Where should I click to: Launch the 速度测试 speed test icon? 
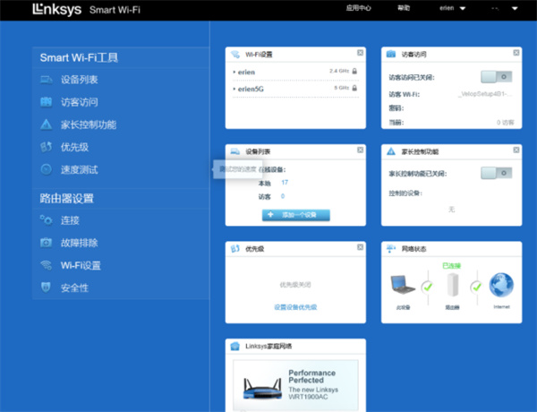pyautogui.click(x=47, y=169)
